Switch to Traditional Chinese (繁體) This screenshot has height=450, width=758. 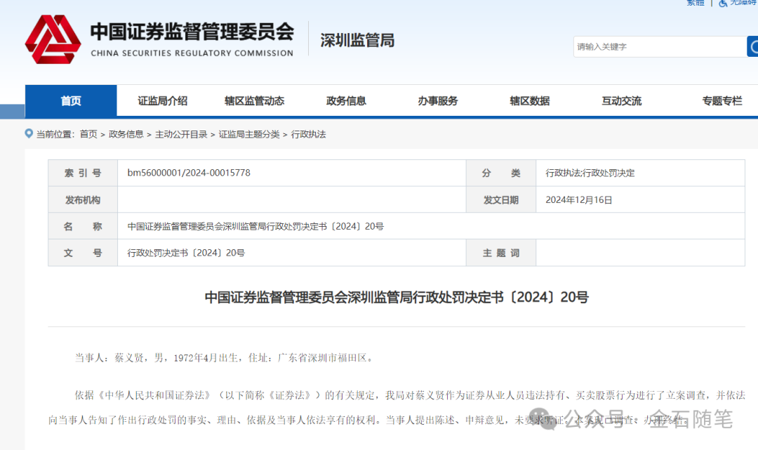pyautogui.click(x=695, y=3)
